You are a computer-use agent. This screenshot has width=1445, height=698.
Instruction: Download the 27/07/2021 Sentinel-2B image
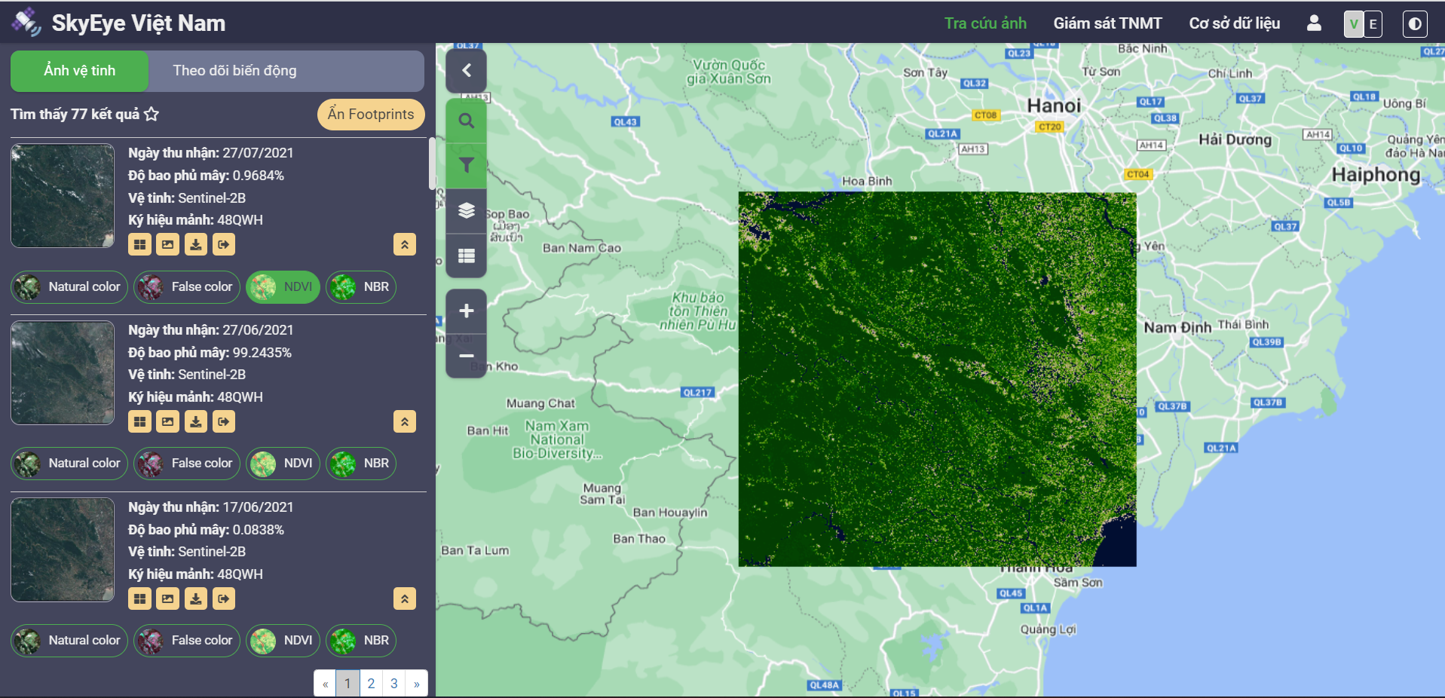(x=196, y=244)
